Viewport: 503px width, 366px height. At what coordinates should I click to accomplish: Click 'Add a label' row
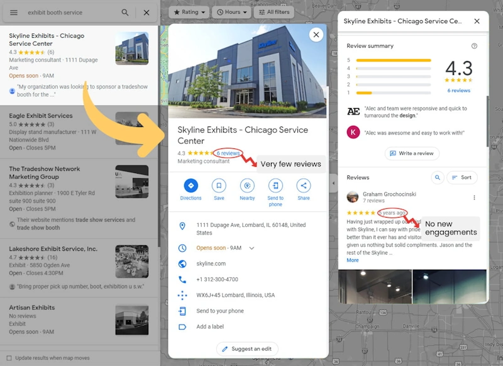click(x=247, y=326)
